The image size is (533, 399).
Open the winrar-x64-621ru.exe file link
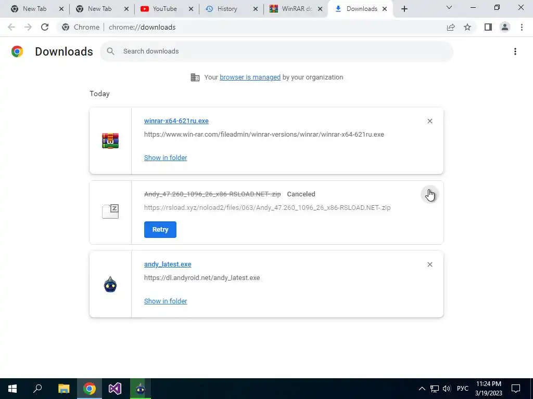click(x=176, y=121)
